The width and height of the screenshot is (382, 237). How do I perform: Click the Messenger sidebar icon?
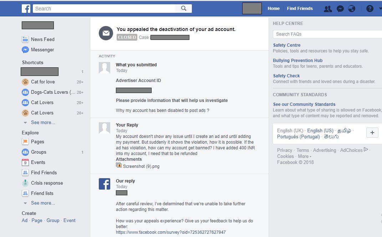(x=25, y=50)
